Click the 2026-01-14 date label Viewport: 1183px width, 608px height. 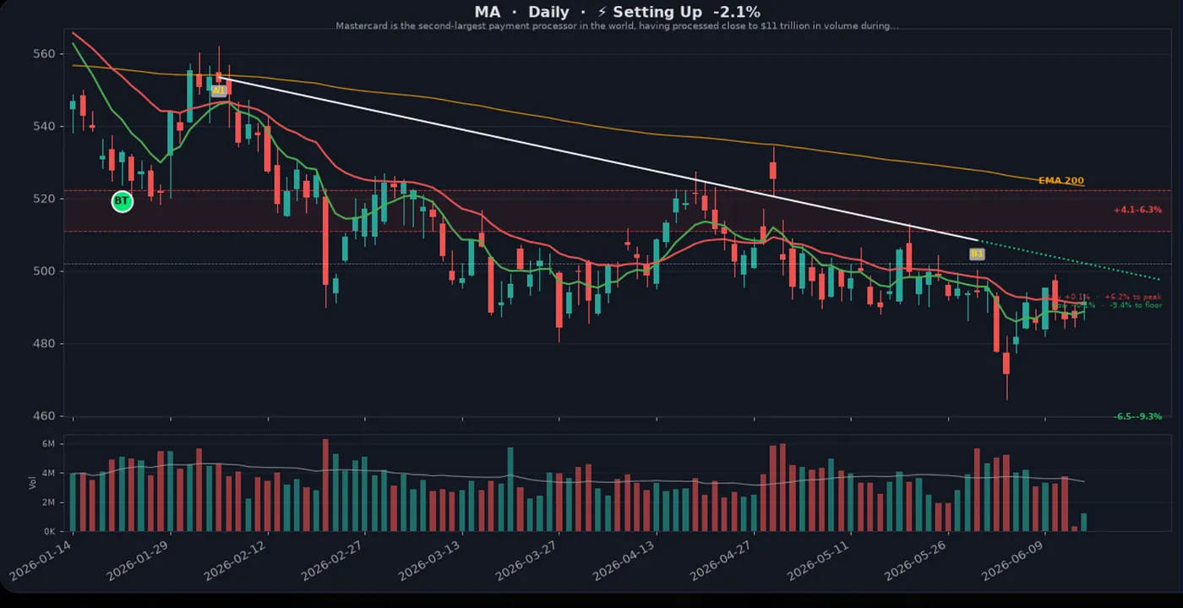[41, 561]
